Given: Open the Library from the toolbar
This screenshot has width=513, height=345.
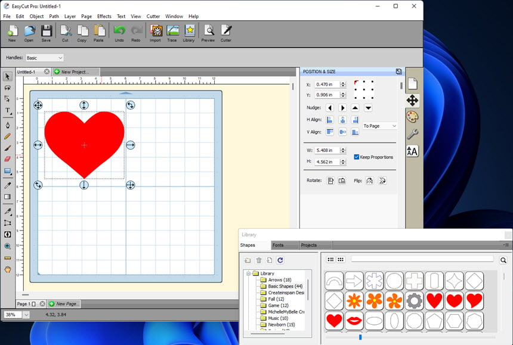Looking at the screenshot, I should click(x=188, y=33).
